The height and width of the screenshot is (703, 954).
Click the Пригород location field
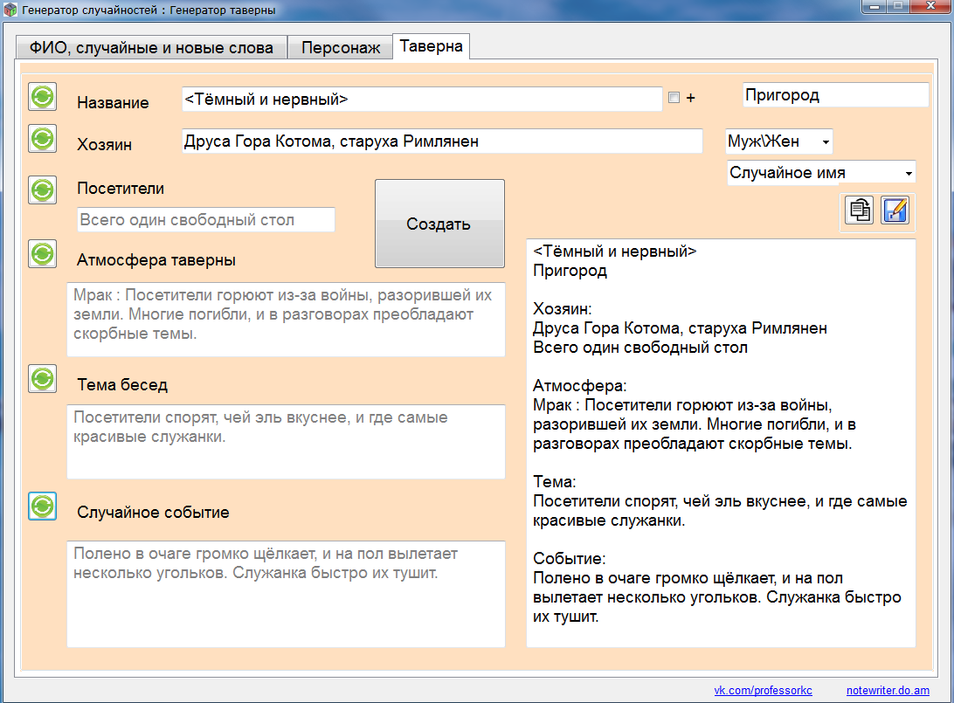pos(834,95)
